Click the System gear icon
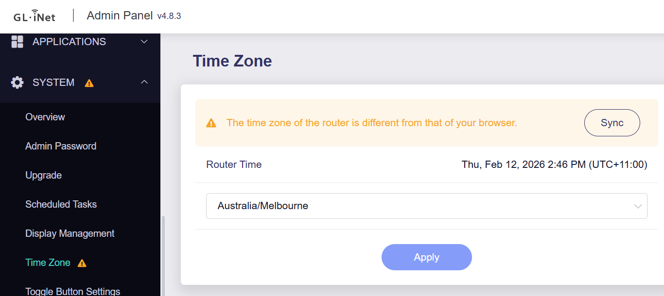This screenshot has height=296, width=664. tap(17, 82)
